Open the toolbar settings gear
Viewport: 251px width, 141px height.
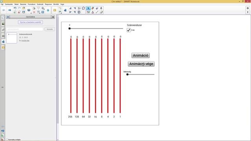(x=247, y=8)
